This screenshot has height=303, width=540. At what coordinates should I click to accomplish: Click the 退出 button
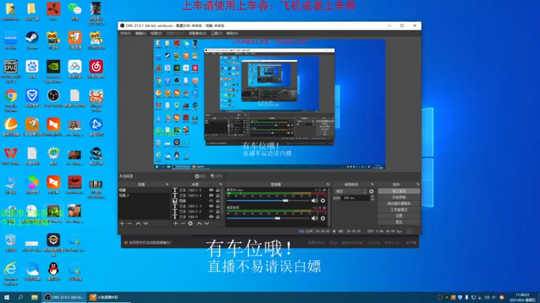[x=399, y=222]
